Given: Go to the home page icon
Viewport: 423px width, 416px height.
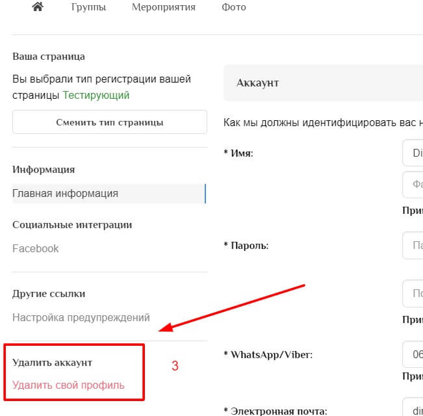Looking at the screenshot, I should 38,6.
